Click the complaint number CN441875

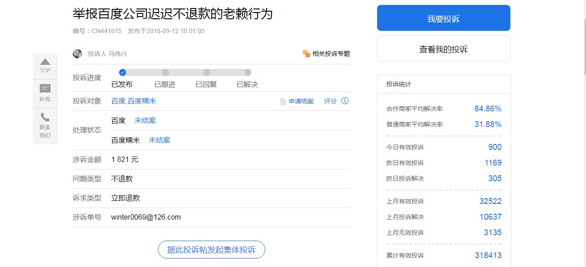coord(106,31)
